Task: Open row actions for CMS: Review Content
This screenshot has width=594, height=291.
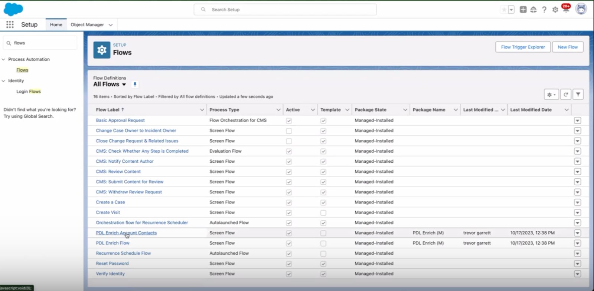Action: click(577, 172)
